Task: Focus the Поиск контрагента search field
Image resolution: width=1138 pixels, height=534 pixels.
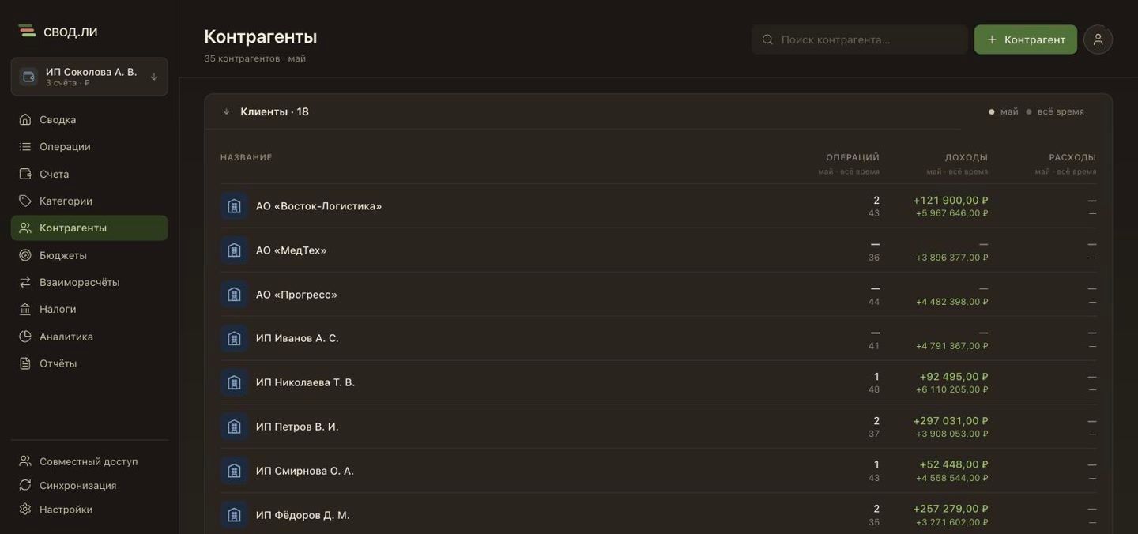Action: (x=859, y=39)
